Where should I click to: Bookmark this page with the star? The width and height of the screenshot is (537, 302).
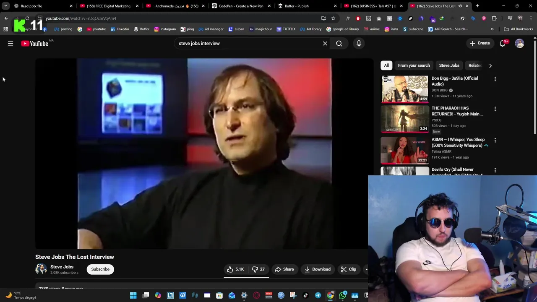pos(333,18)
